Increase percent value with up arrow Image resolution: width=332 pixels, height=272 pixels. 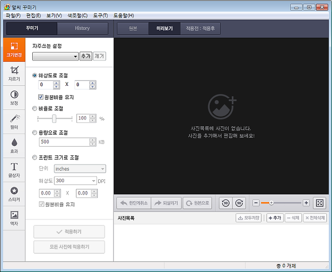93,116
